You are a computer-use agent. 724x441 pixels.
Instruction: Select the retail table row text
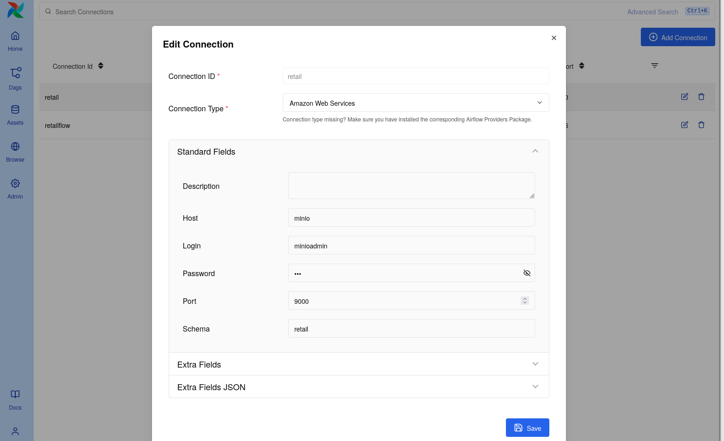(52, 97)
